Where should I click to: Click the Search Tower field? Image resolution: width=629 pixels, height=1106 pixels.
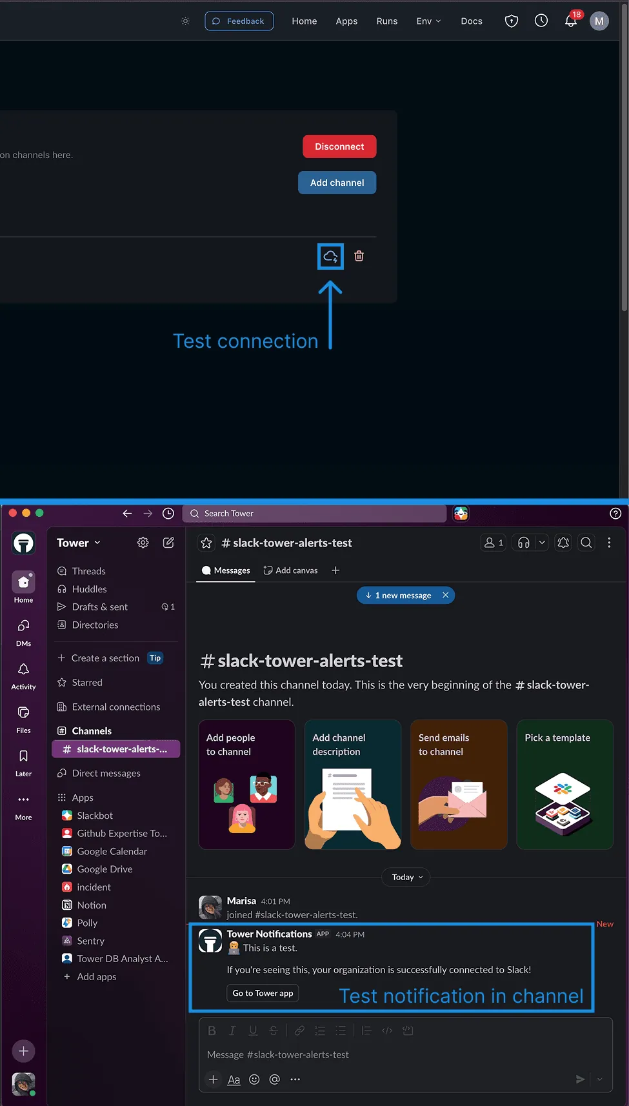[315, 514]
